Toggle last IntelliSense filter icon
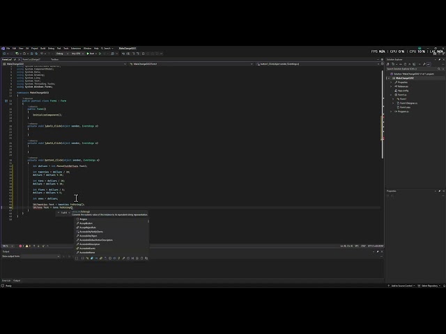Image resolution: width=446 pixels, height=334 pixels. click(146, 258)
